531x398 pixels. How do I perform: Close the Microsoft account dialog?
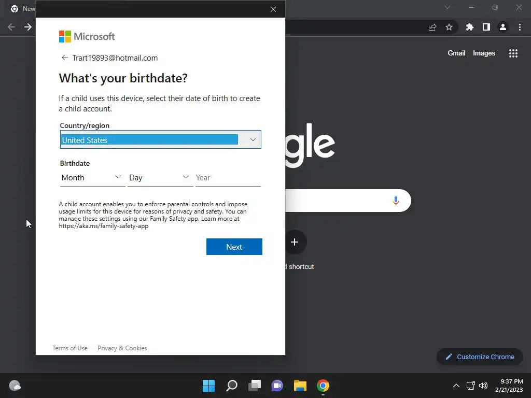click(x=273, y=9)
